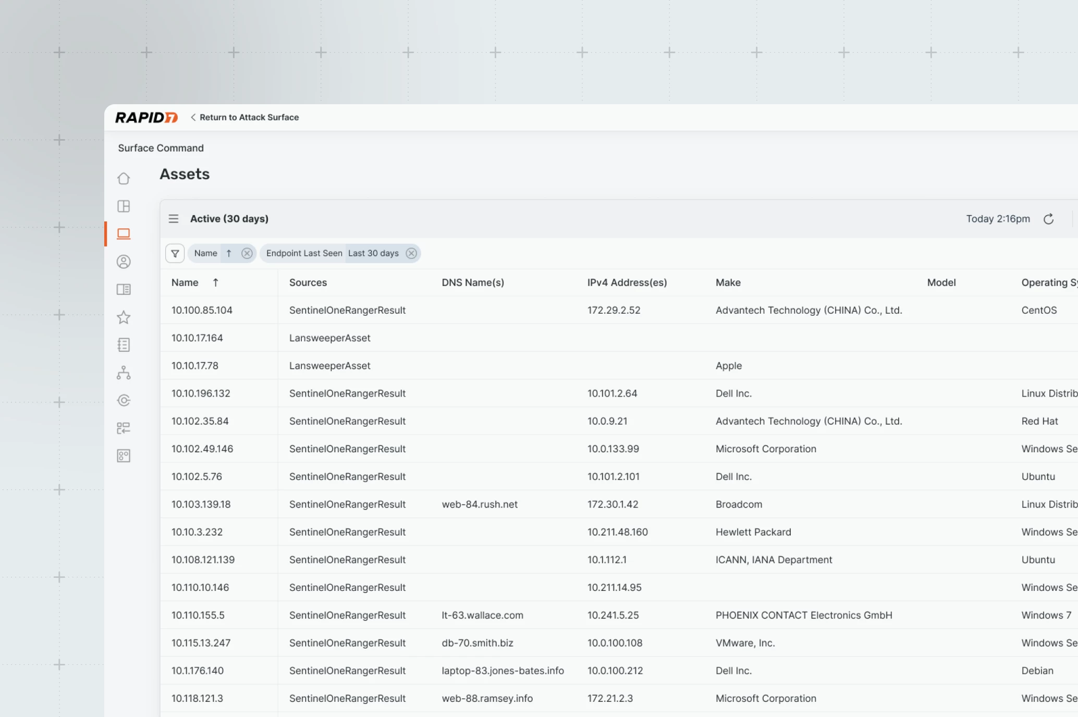1078x717 pixels.
Task: Click the VMware, Inc. make cell
Action: click(x=745, y=643)
